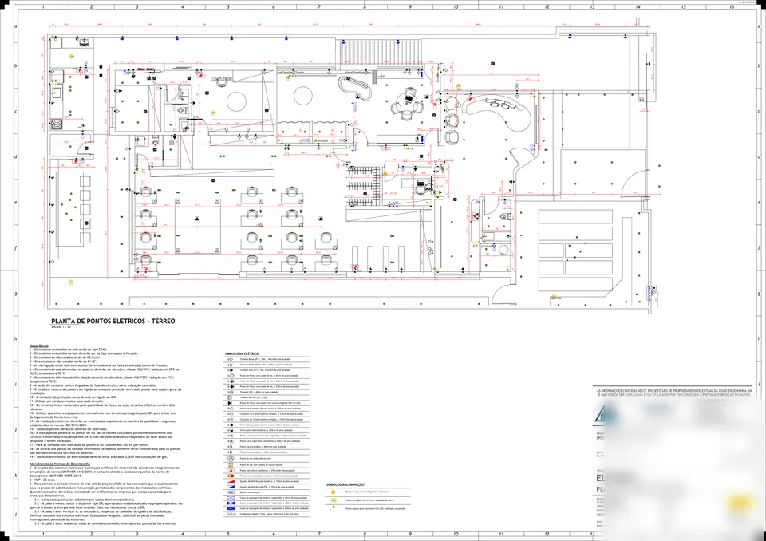The width and height of the screenshot is (766, 541).
Task: Click the 'SIMBOLOGIA ELÉTRICA' legend heading
Action: [242, 353]
